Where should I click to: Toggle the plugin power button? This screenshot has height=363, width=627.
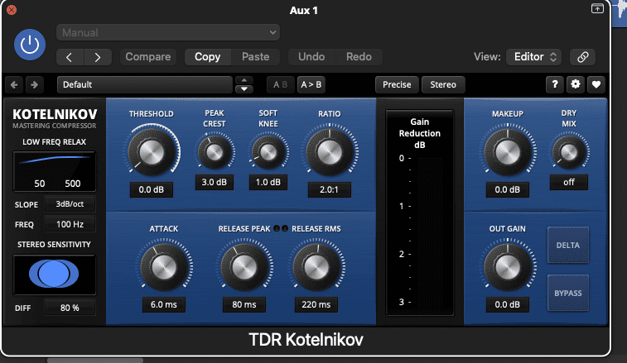(x=30, y=45)
